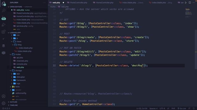This screenshot has width=197, height=110.
Task: Click errors and warnings count in status bar
Action: coord(6,108)
